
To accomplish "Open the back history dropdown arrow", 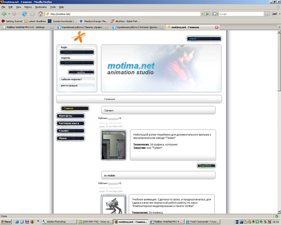I will [9, 14].
